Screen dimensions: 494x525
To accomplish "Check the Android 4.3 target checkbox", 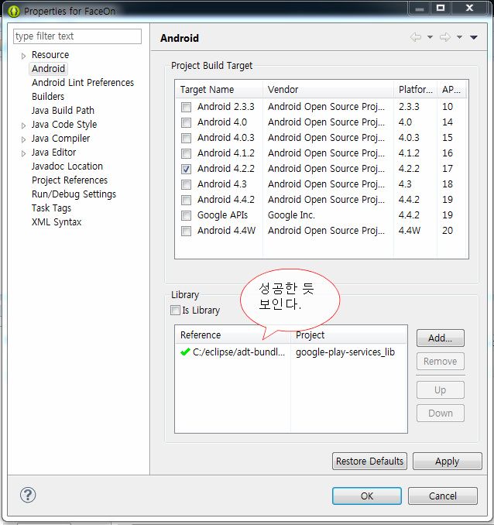I will [186, 184].
